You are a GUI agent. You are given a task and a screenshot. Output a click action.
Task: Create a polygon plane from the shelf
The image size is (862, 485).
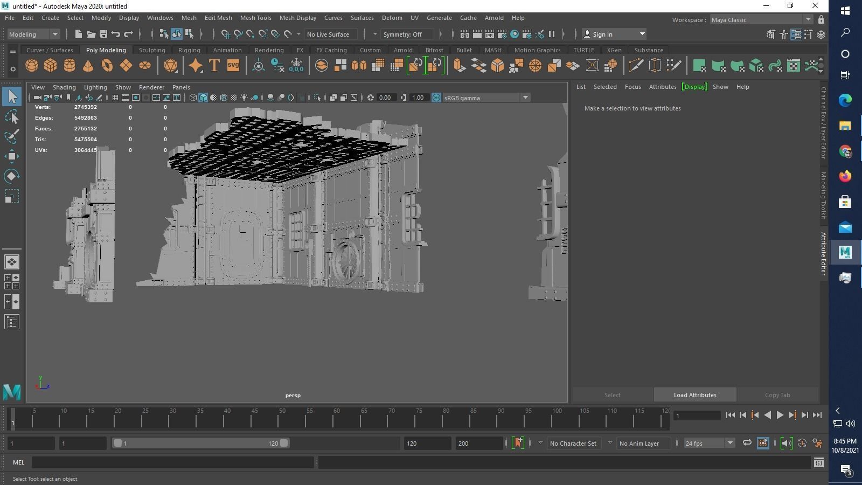pos(126,66)
